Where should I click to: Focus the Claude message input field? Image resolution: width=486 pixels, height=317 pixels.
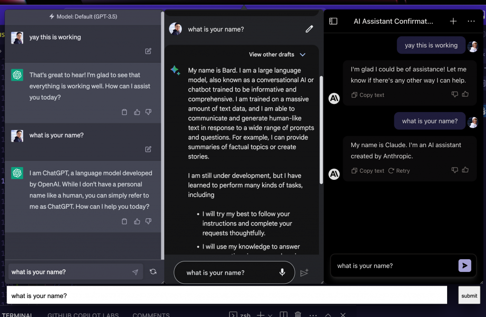pyautogui.click(x=403, y=266)
